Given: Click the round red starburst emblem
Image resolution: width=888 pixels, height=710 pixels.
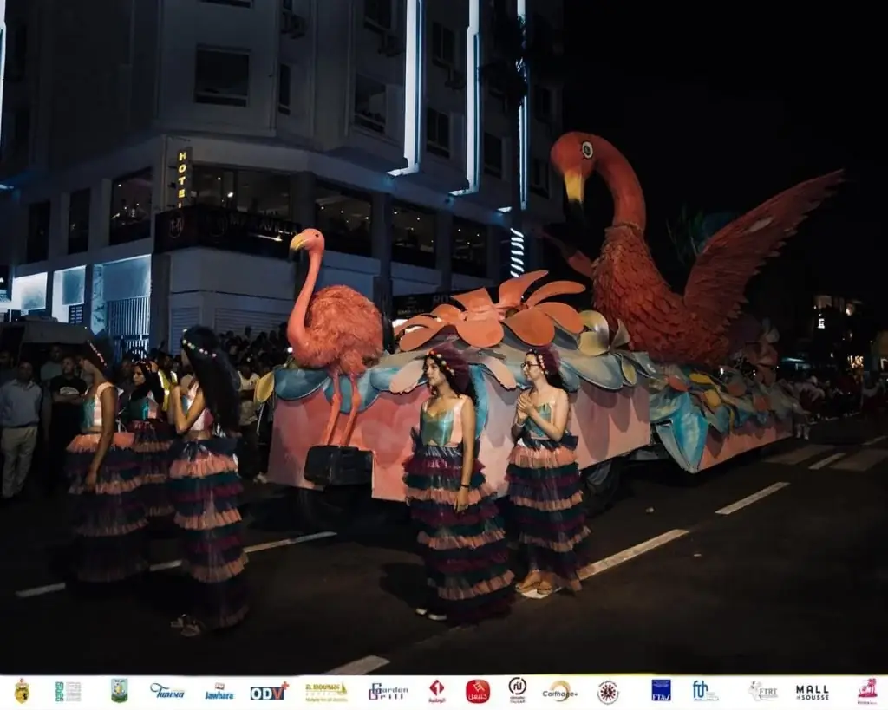Looking at the screenshot, I should tap(608, 691).
